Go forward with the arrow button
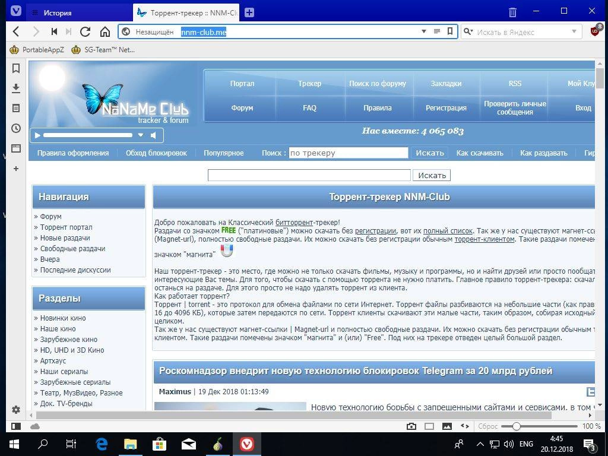 [36, 31]
